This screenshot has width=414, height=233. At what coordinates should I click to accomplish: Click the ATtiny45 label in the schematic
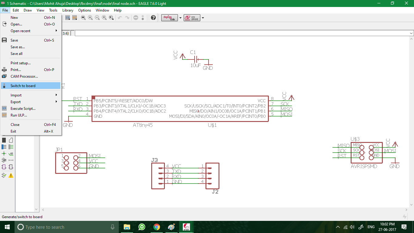[143, 125]
